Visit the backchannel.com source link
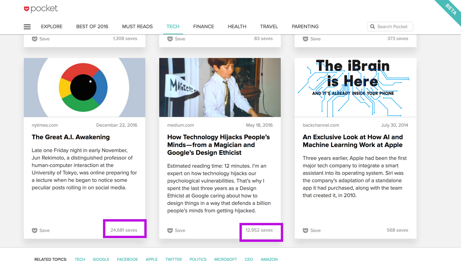The height and width of the screenshot is (271, 461). 321,125
